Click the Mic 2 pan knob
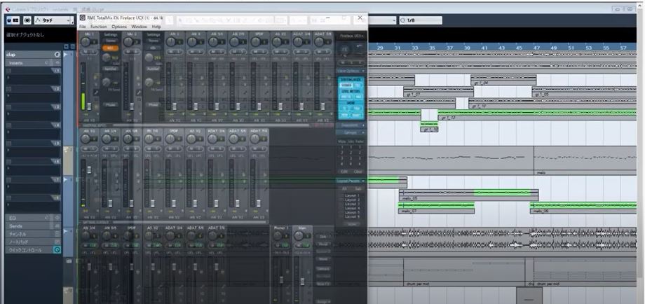This screenshot has width=645, height=304. click(128, 42)
